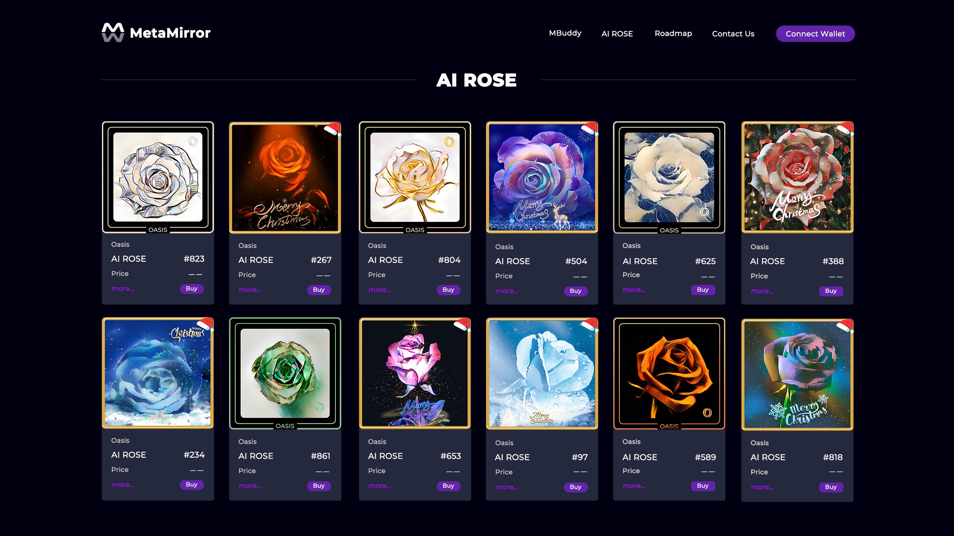The height and width of the screenshot is (536, 954).
Task: Click the Santa hat icon on rose #267
Action: pyautogui.click(x=332, y=129)
